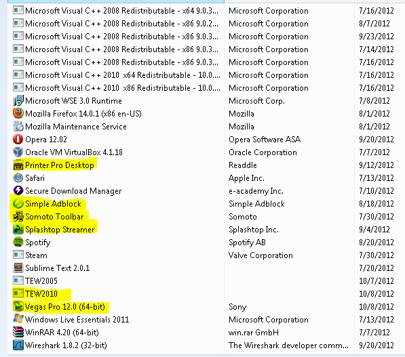Click the "e-academy Inc." publisher cell
This screenshot has height=357, width=405.
[x=256, y=191]
